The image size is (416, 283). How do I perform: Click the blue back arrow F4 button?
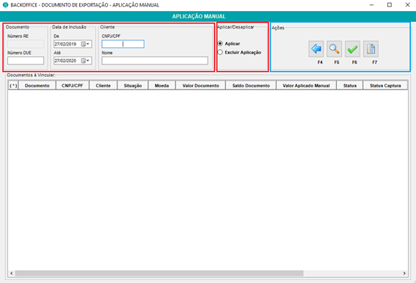(316, 49)
